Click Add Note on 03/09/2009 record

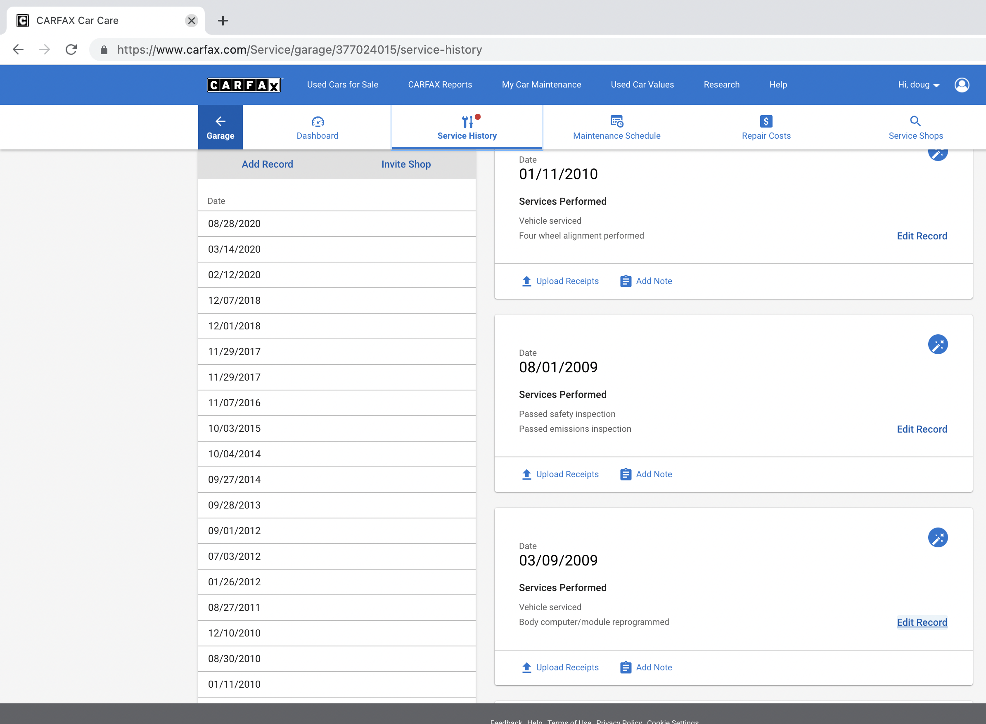(x=646, y=667)
